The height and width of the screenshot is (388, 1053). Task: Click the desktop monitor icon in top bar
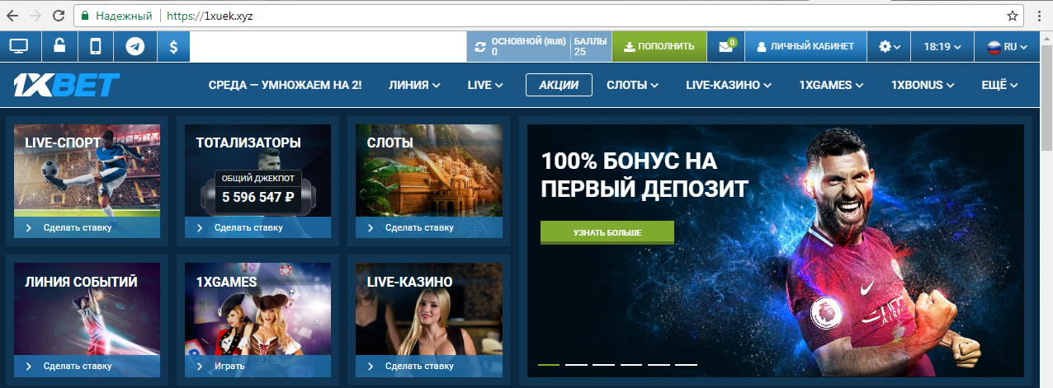click(19, 47)
